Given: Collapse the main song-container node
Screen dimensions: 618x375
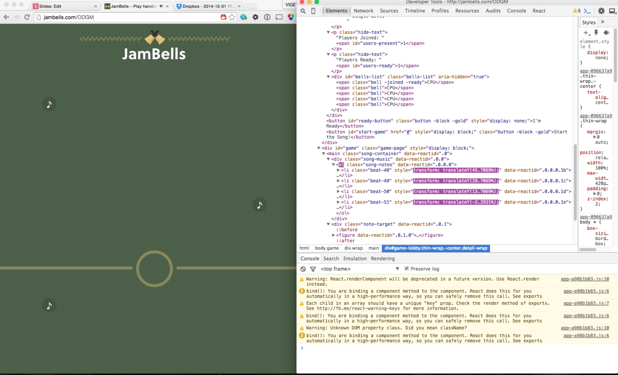Looking at the screenshot, I should pos(323,154).
